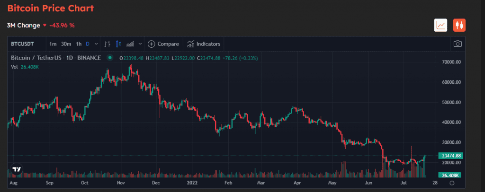Click the low value L22922.00

click(x=183, y=58)
